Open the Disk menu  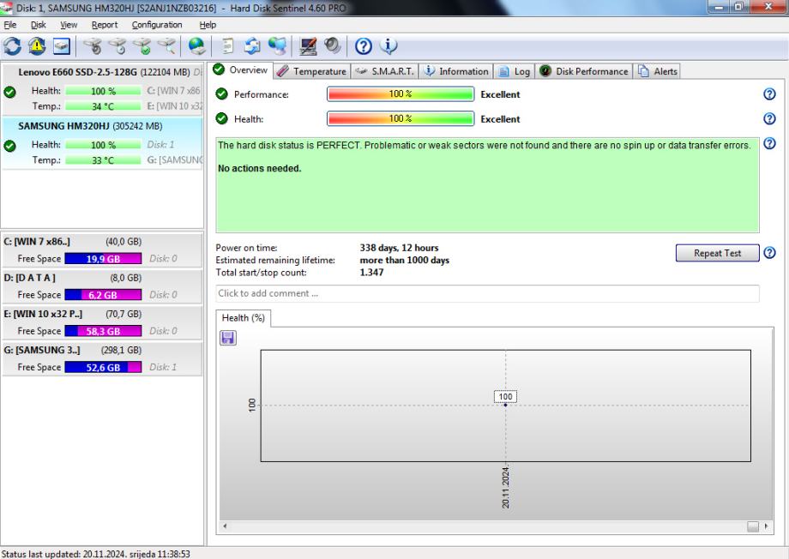(38, 25)
